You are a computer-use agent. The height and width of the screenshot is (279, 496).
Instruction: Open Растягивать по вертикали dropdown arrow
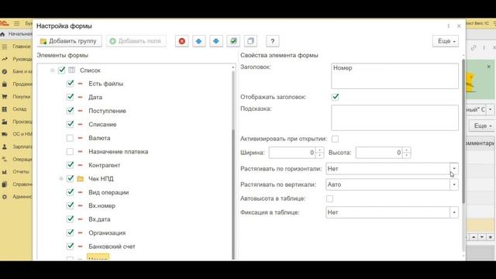click(454, 184)
